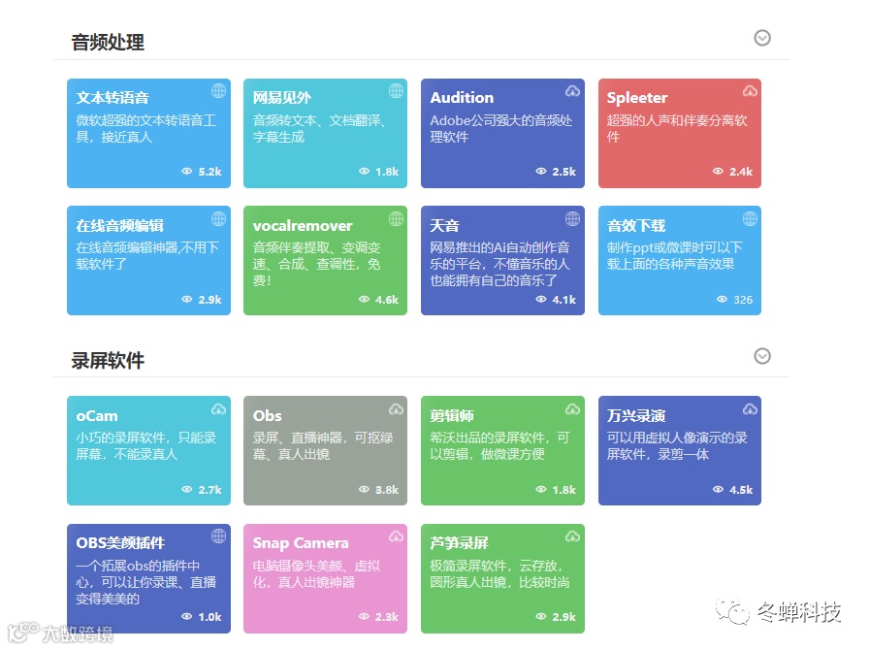Click globe icon on 文本转语音 card
This screenshot has width=869, height=650.
218,90
